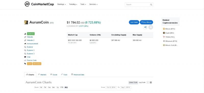Screen dimensions: 204x93
Task: Click the 297 999 AU circulating supply
Action: coord(116,40)
